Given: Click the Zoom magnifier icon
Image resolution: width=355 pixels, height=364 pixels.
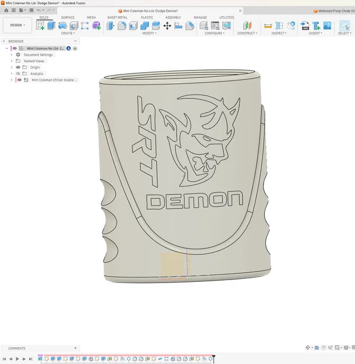Looking at the screenshot, I should pos(330,348).
